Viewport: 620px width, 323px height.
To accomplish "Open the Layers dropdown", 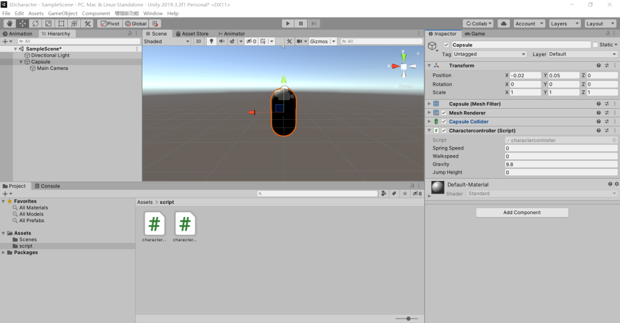I will 565,23.
